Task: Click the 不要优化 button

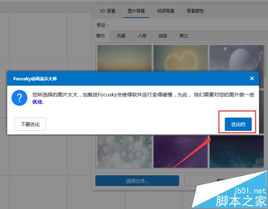Action: tap(30, 124)
